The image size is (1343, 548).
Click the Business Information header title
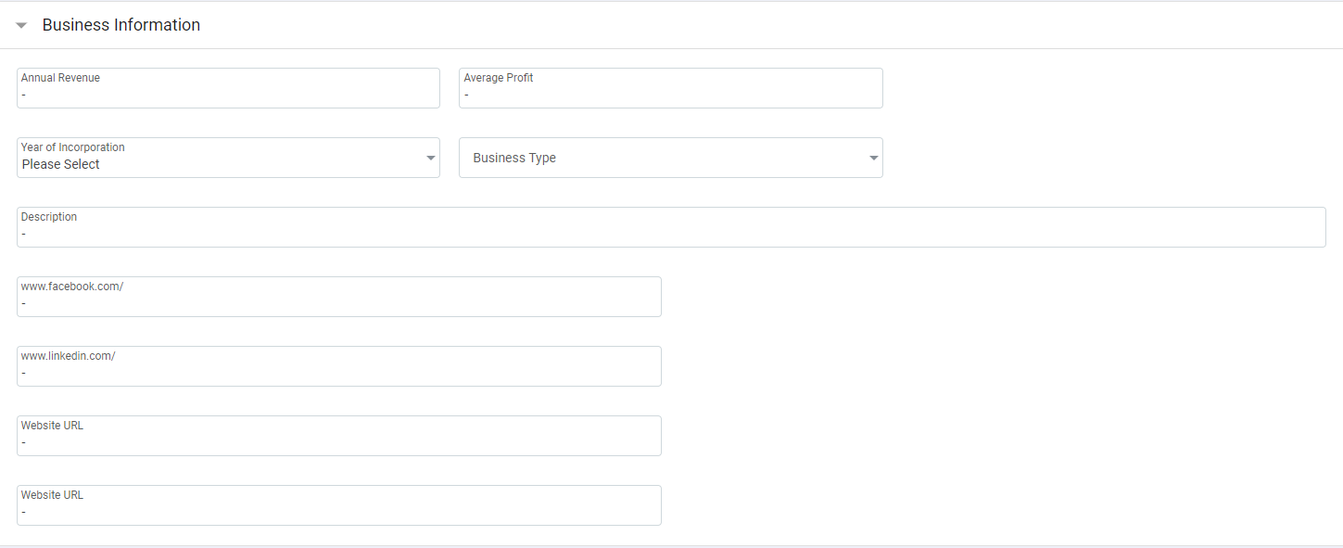[x=121, y=25]
